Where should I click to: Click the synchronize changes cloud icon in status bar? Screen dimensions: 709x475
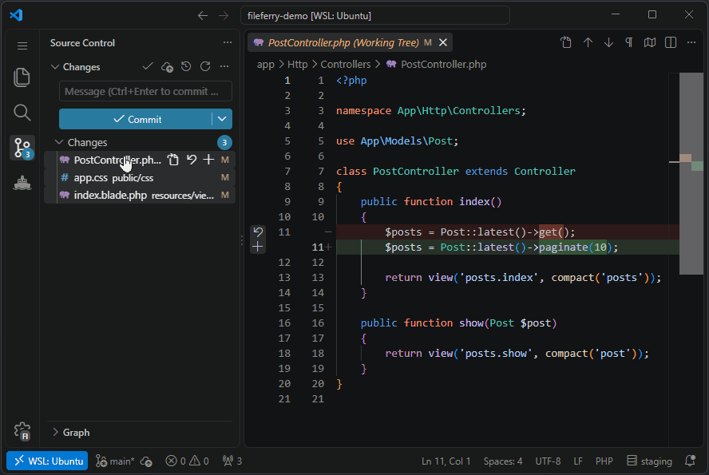click(x=146, y=461)
